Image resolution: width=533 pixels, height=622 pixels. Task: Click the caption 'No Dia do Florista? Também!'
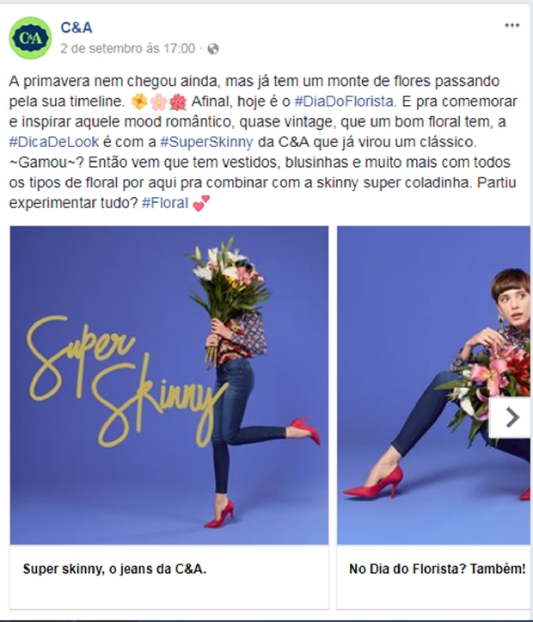click(437, 570)
